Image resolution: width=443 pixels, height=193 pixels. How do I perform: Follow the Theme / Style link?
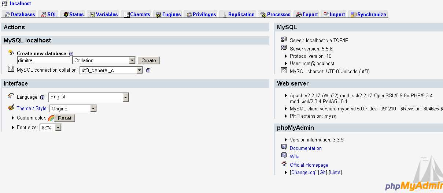(32, 109)
